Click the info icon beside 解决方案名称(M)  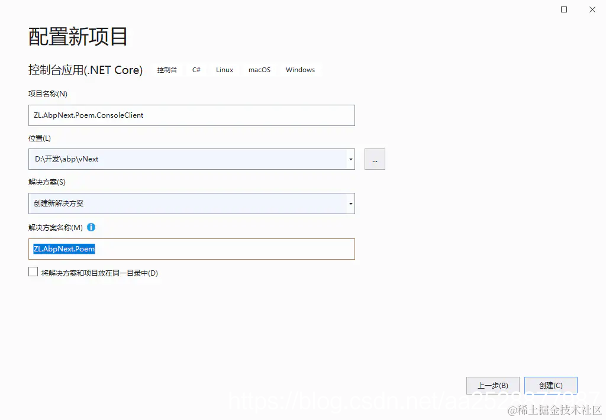pos(91,227)
